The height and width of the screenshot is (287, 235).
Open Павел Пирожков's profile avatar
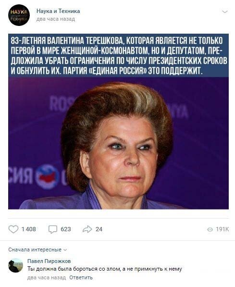click(x=15, y=265)
